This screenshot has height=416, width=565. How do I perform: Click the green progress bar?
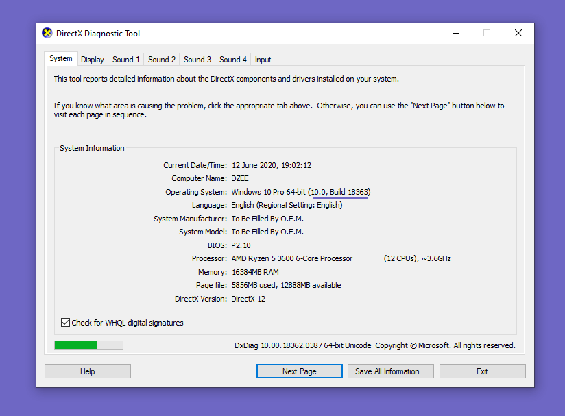point(88,345)
